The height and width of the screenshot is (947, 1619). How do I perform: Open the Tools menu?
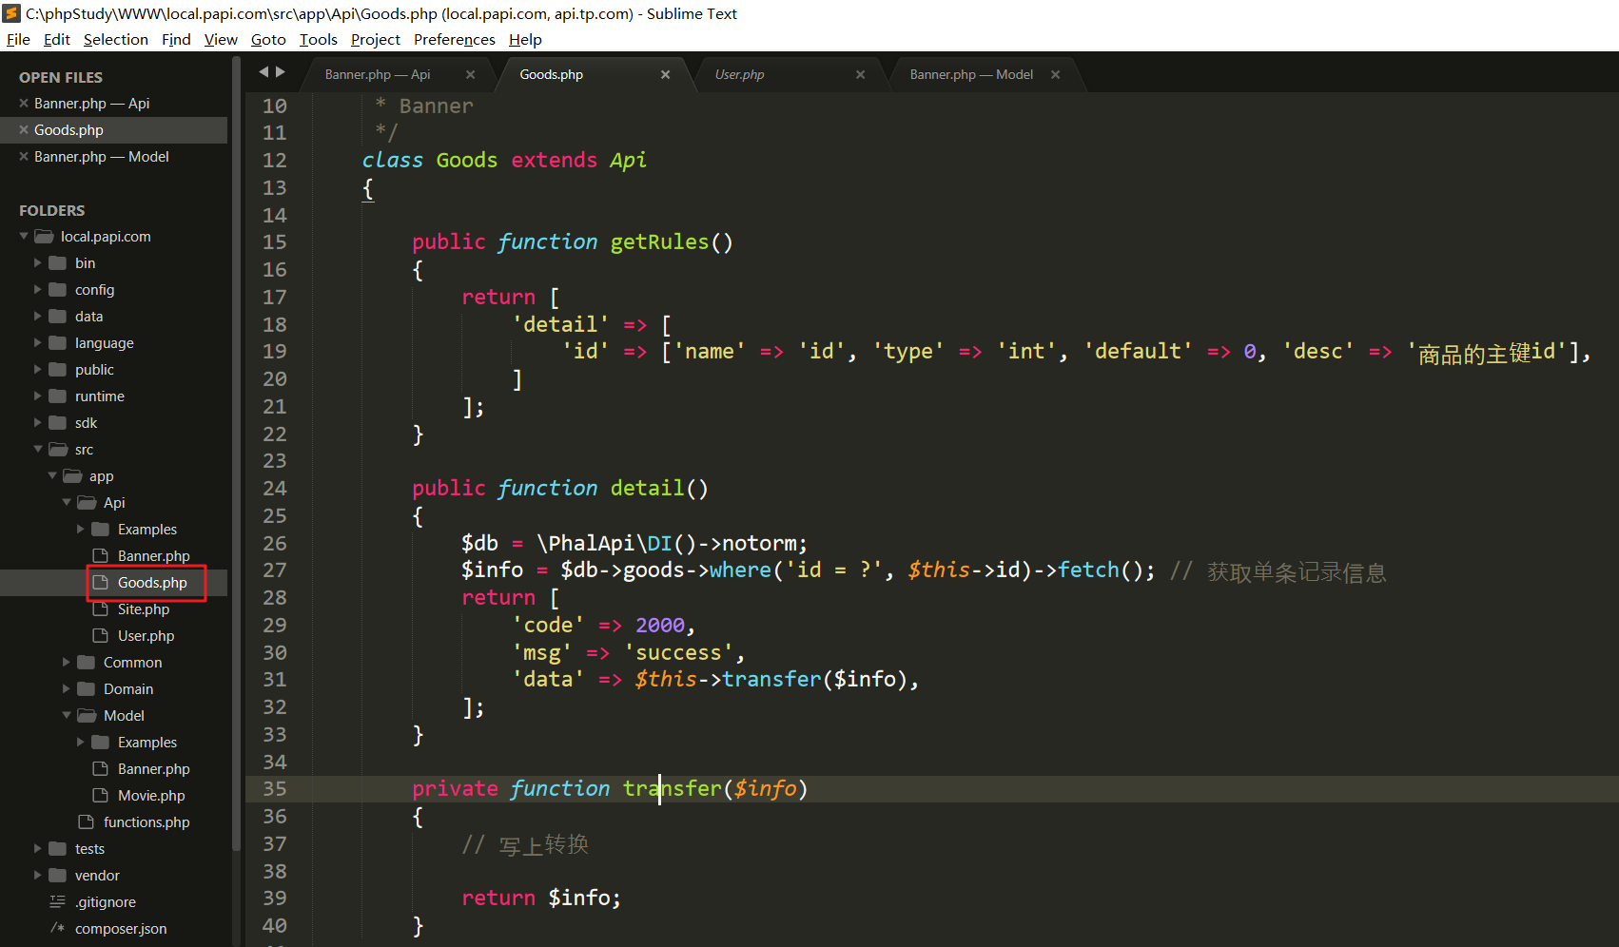click(319, 39)
